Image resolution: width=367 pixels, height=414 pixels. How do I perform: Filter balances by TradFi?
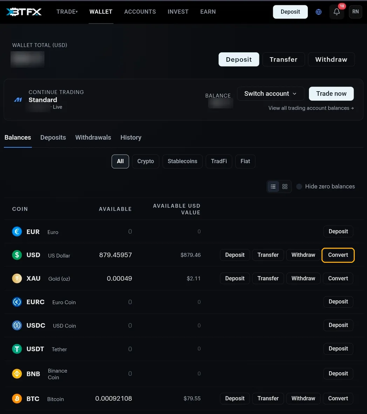219,161
